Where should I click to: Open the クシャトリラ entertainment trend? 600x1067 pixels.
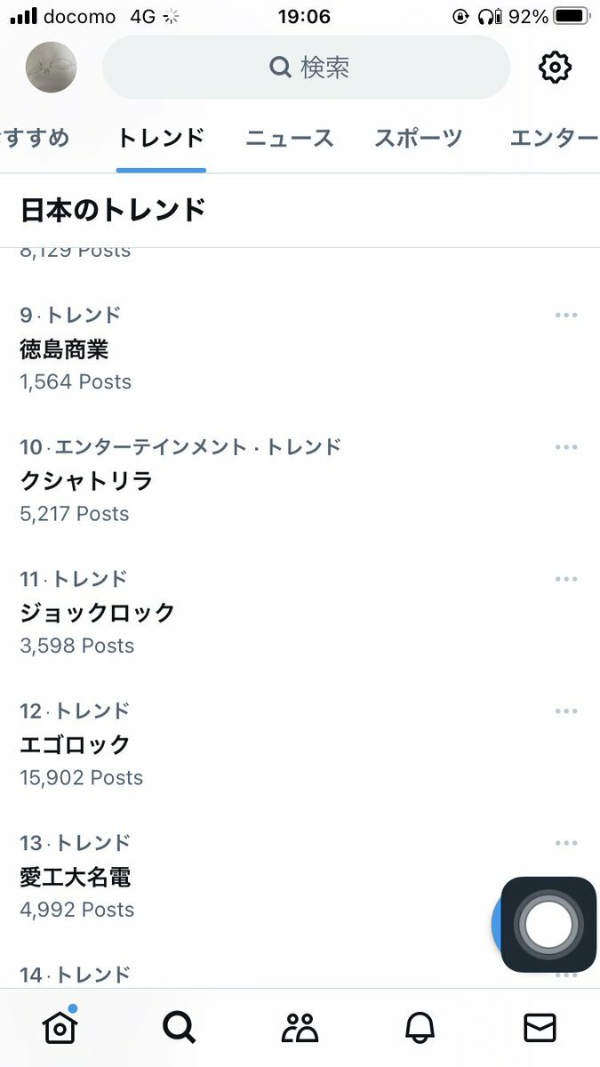pos(86,481)
